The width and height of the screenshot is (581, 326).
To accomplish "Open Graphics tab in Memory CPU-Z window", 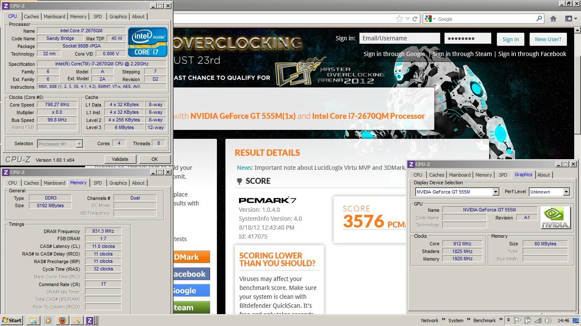I will 118,183.
